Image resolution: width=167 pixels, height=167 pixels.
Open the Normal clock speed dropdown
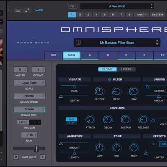29,96
